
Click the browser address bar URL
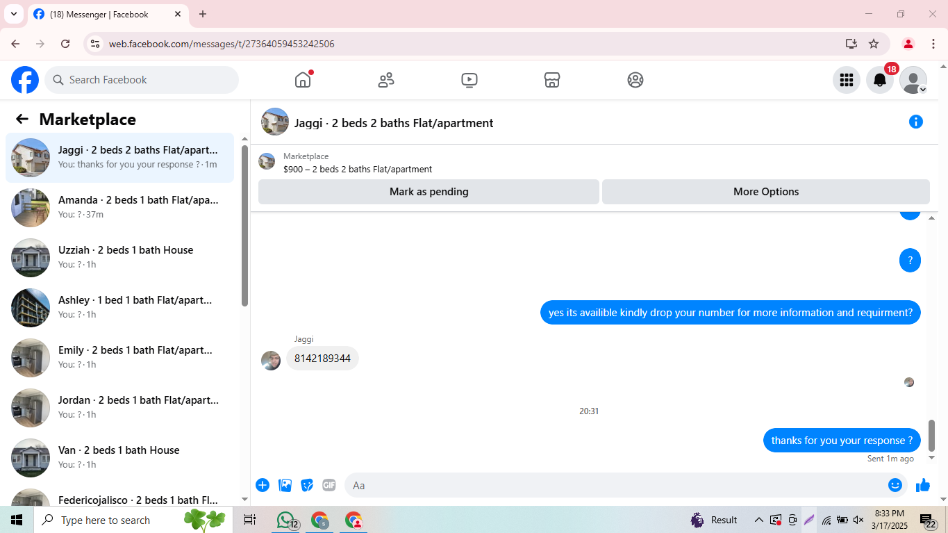[222, 44]
